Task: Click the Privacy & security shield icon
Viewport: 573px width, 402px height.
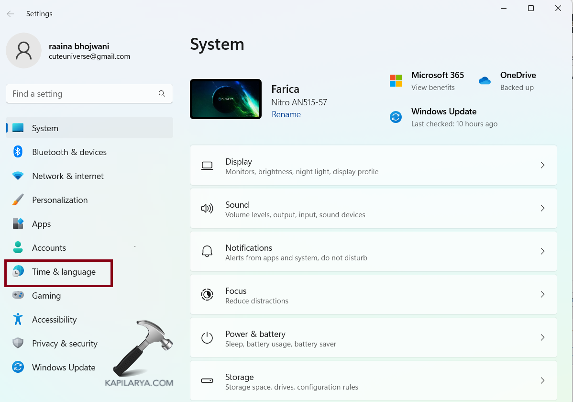Action: click(x=18, y=343)
